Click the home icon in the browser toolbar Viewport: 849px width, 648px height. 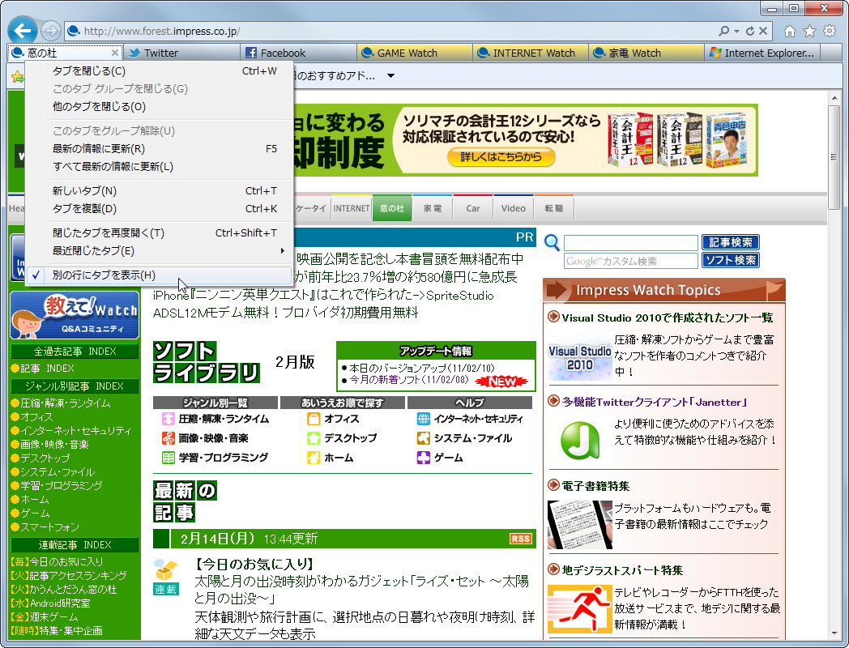click(x=788, y=30)
